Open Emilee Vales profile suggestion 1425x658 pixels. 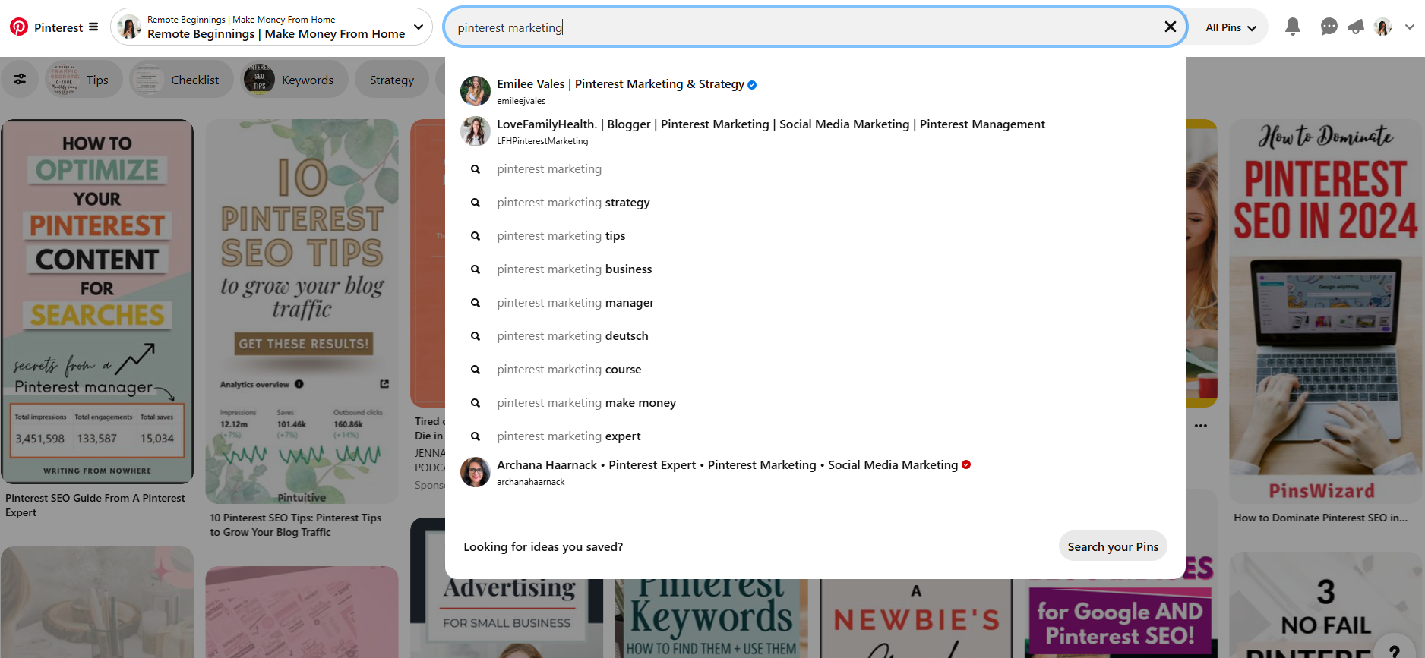815,90
